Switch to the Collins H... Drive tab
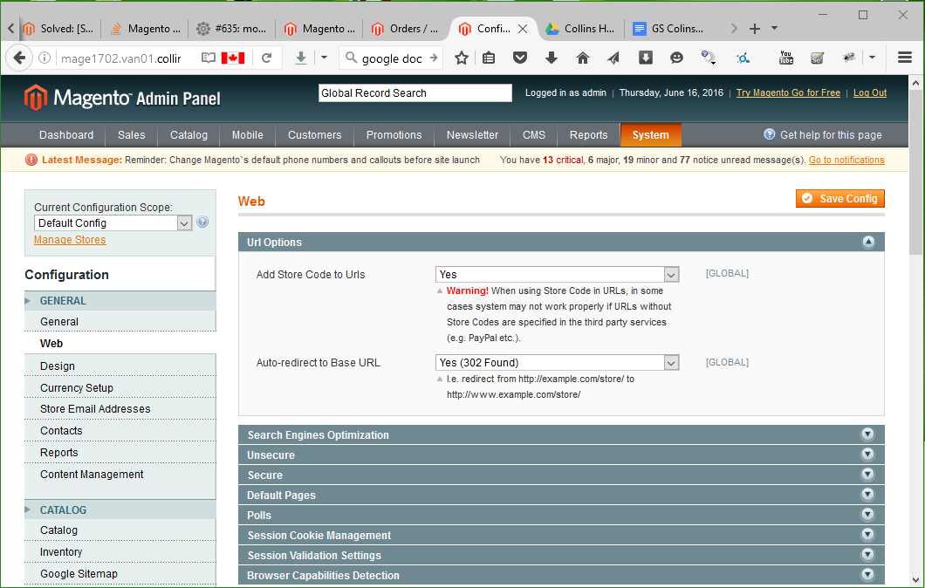This screenshot has width=925, height=588. pos(581,28)
